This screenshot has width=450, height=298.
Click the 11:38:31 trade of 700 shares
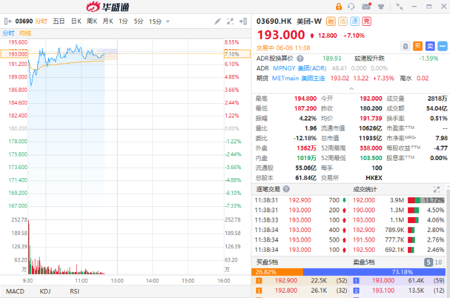(x=301, y=200)
